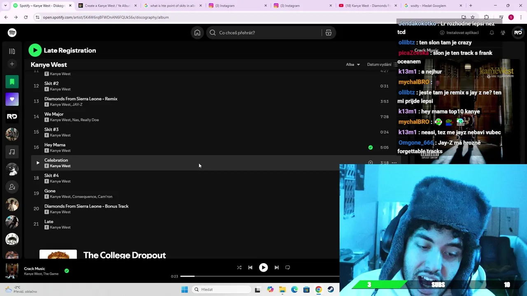
Task: Toggle repeat mode
Action: (x=288, y=267)
